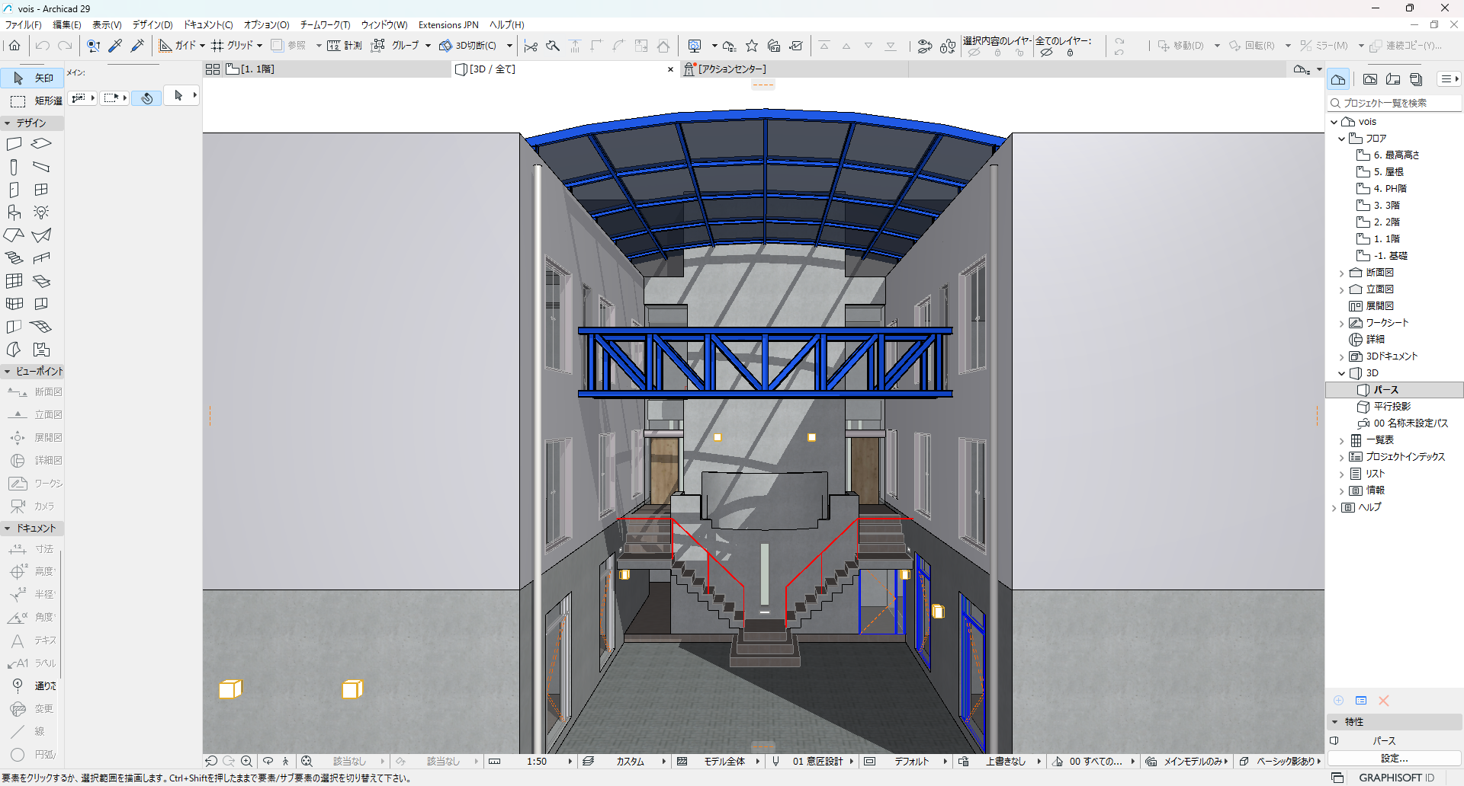Collapse the フロア node in the navigator
Viewport: 1464px width, 786px height.
pyautogui.click(x=1342, y=138)
